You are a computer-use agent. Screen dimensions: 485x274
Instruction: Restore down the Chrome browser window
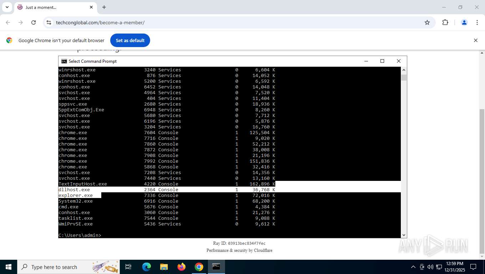tap(460, 7)
